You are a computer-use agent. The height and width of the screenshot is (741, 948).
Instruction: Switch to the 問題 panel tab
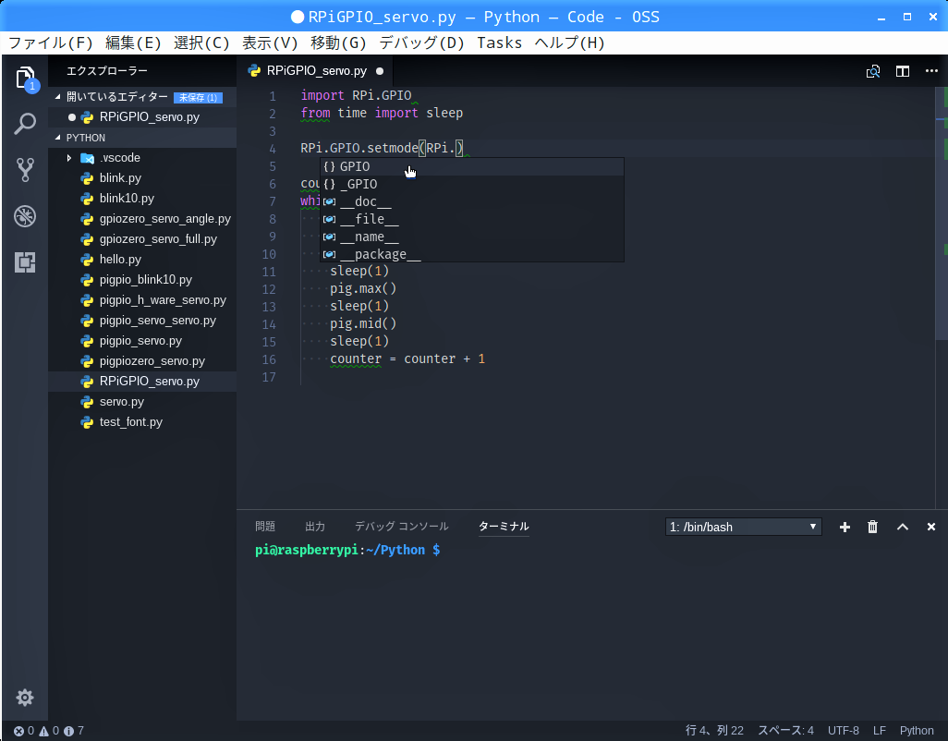coord(265,527)
